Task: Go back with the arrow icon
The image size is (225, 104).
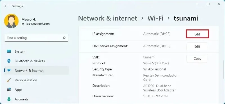Action: coord(6,6)
